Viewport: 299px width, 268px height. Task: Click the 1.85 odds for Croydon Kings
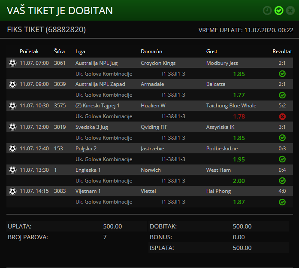(x=239, y=74)
